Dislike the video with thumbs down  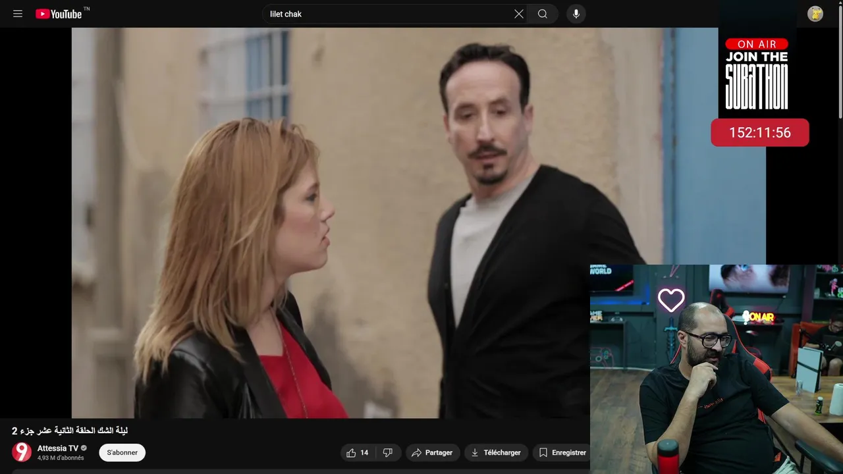pyautogui.click(x=388, y=453)
